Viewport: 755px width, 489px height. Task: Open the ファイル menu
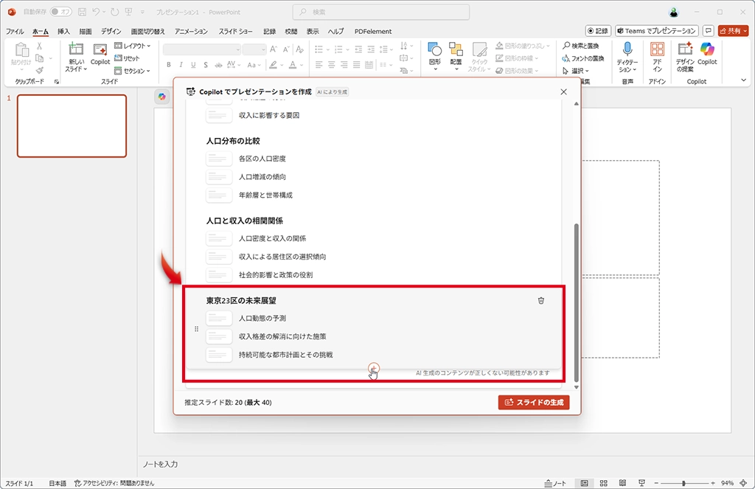(x=15, y=31)
